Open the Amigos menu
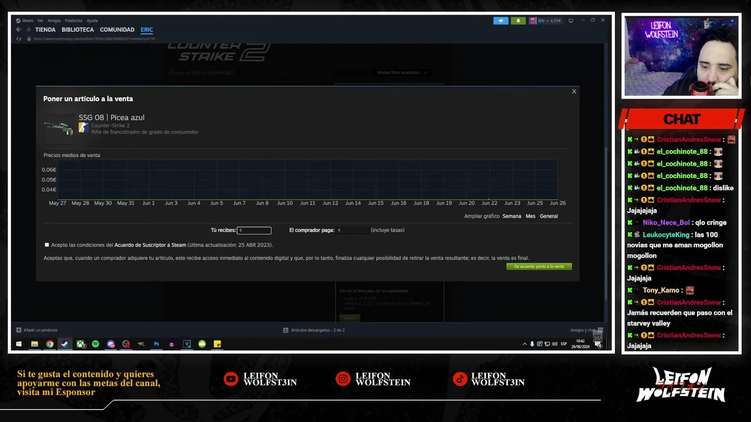 point(54,21)
